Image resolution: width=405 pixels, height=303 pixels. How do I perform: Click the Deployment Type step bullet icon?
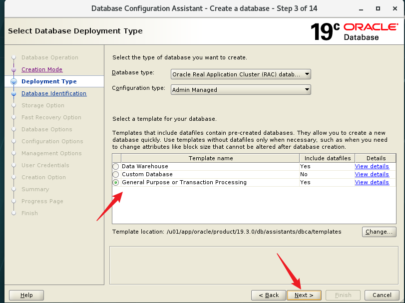13,81
